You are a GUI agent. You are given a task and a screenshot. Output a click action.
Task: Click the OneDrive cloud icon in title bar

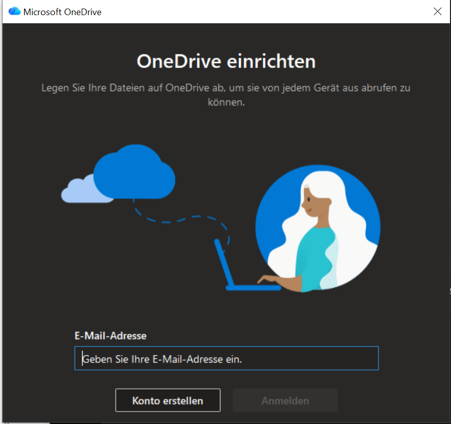(x=15, y=12)
